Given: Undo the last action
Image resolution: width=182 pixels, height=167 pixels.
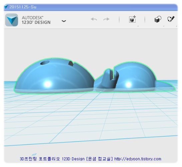Looking at the screenshot, I should click(x=94, y=19).
